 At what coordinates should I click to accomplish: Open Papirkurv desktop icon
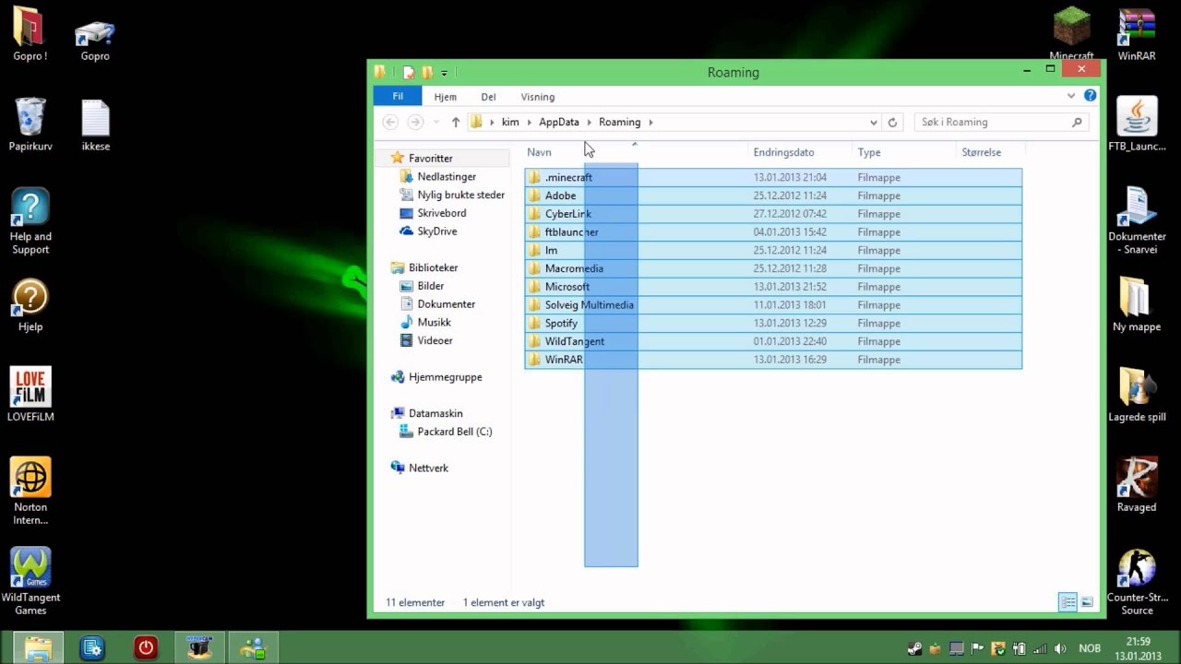tap(30, 125)
